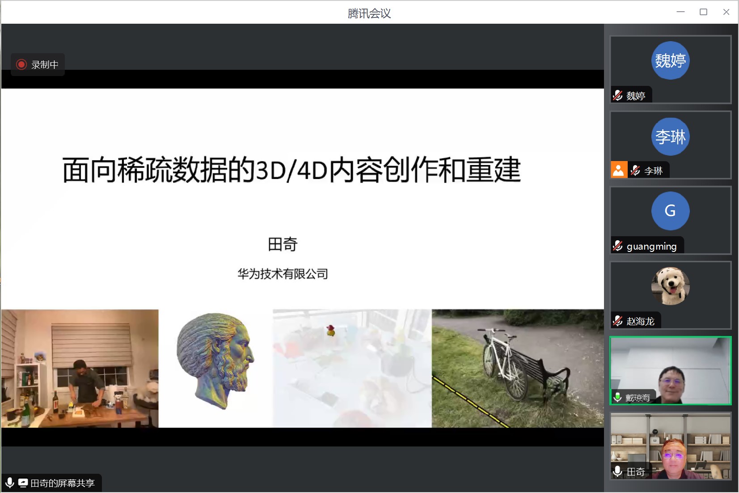Click the muted microphone icon beside guangming

click(x=617, y=246)
